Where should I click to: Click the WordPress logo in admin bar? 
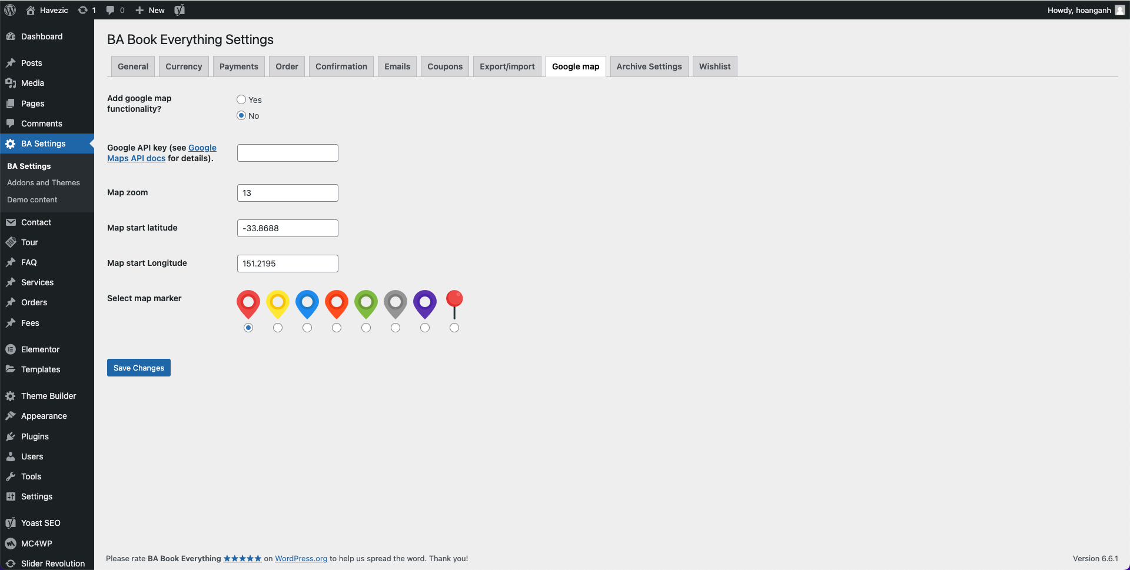10,10
